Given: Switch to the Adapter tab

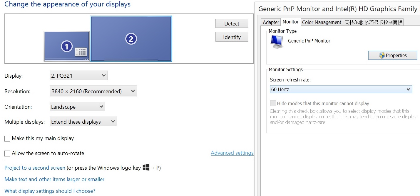Looking at the screenshot, I should [271, 22].
